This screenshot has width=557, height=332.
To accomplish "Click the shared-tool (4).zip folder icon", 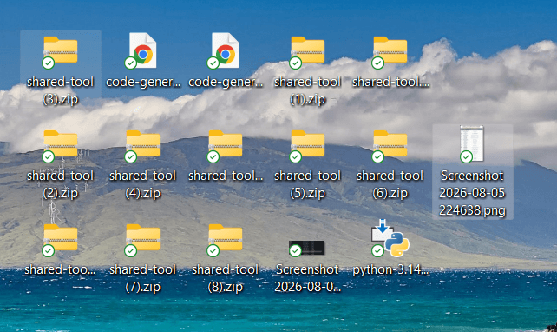I will tap(143, 144).
